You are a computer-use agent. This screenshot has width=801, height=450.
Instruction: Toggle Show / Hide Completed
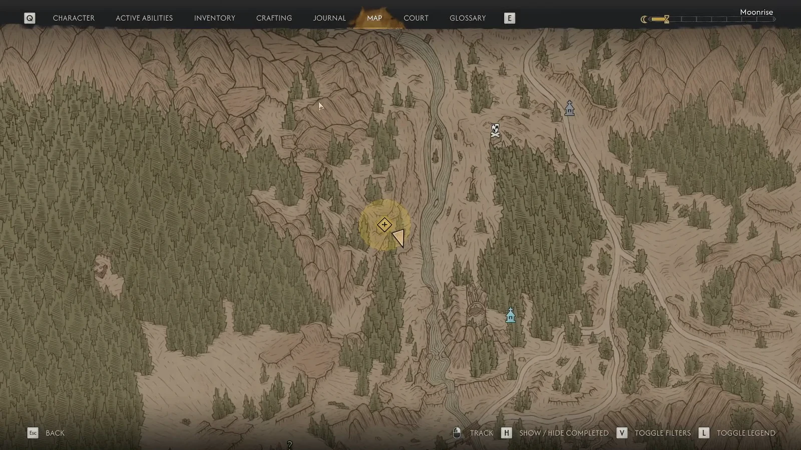564,433
